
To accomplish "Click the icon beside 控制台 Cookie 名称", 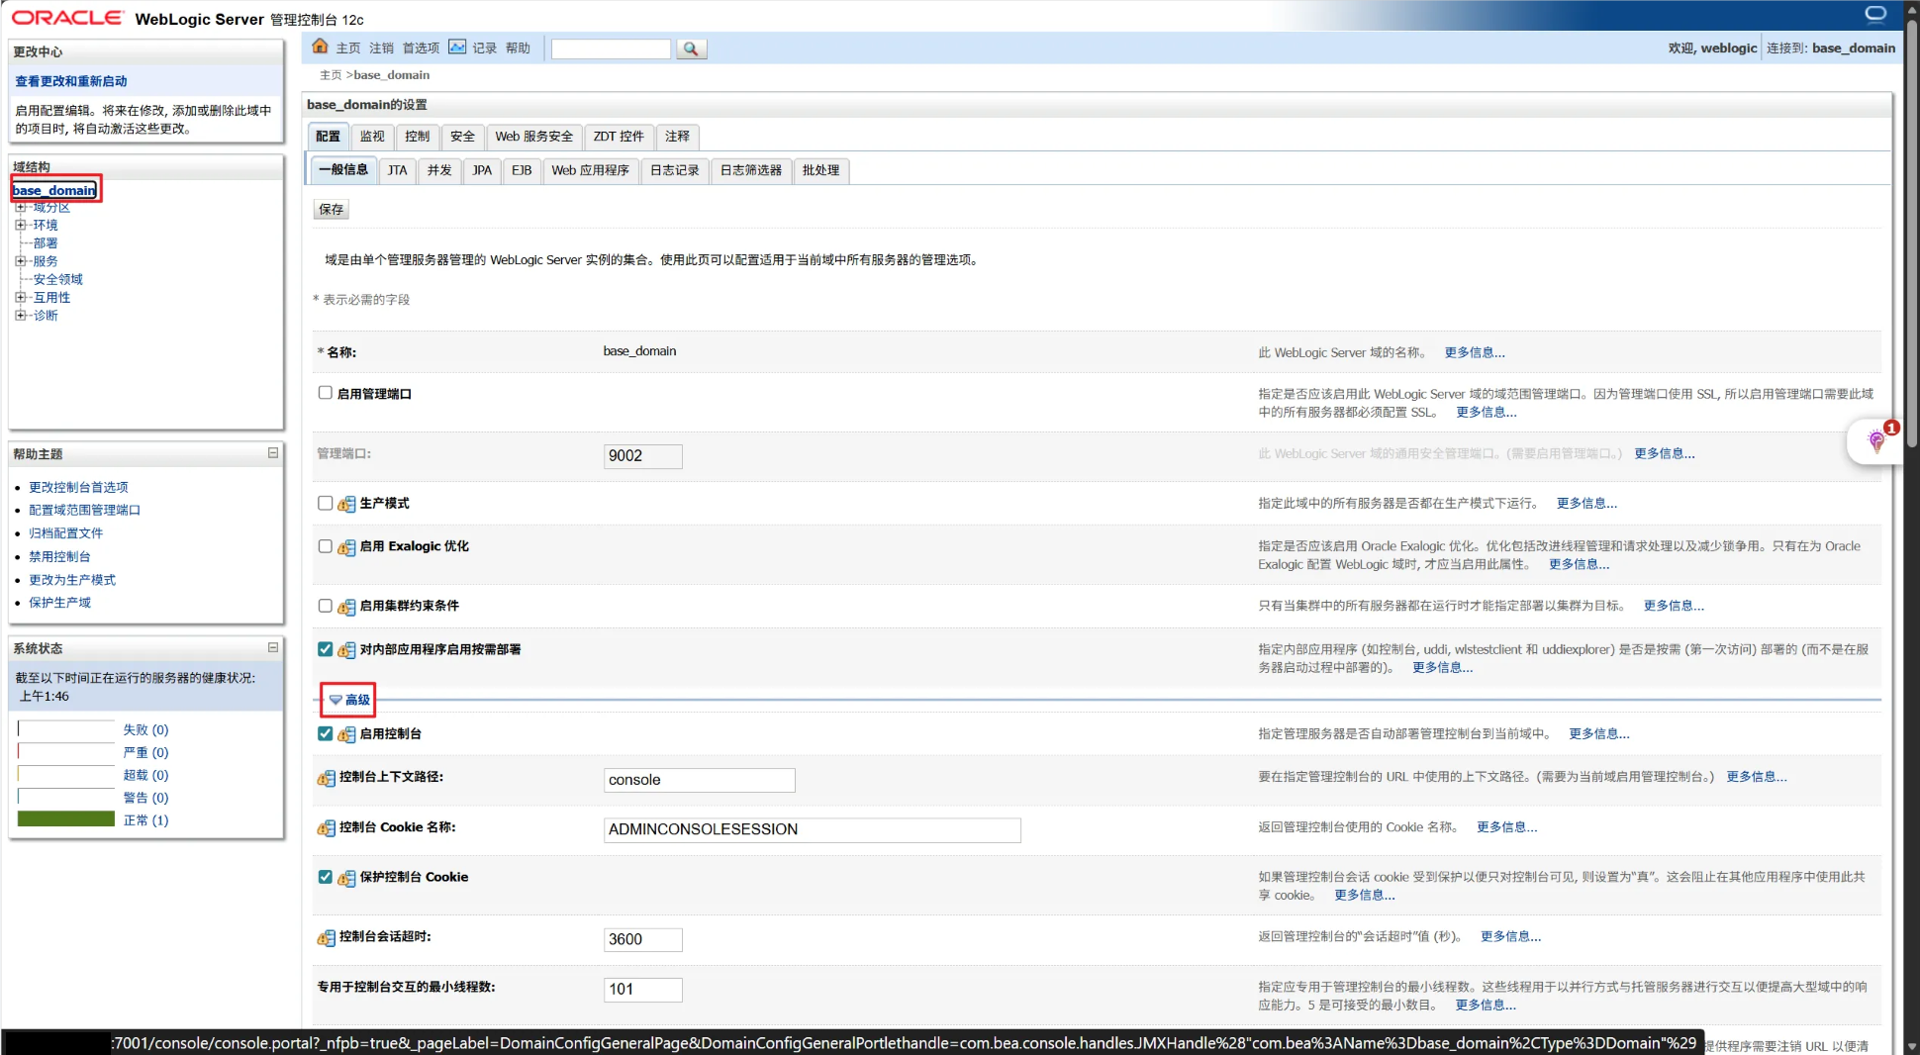I will (326, 827).
